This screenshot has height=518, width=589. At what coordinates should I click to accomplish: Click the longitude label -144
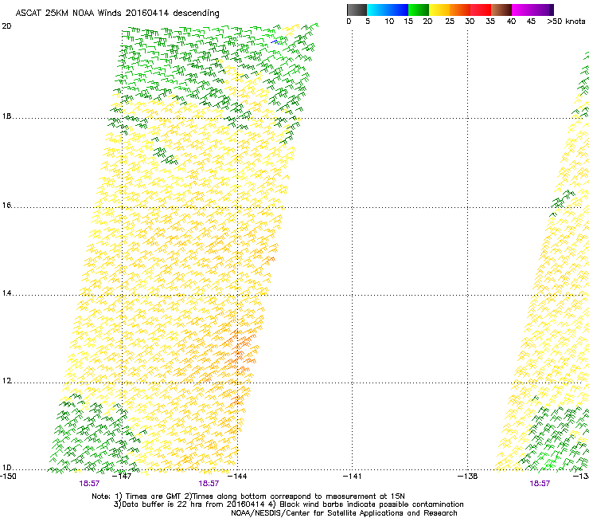click(x=237, y=477)
